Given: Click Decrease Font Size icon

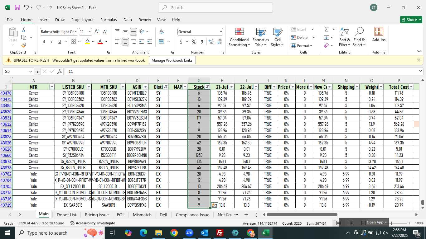Looking at the screenshot, I should click(x=105, y=32).
